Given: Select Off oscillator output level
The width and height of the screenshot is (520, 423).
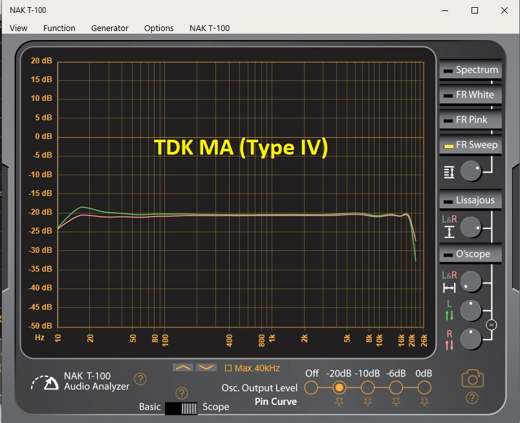Looking at the screenshot, I should 311,387.
